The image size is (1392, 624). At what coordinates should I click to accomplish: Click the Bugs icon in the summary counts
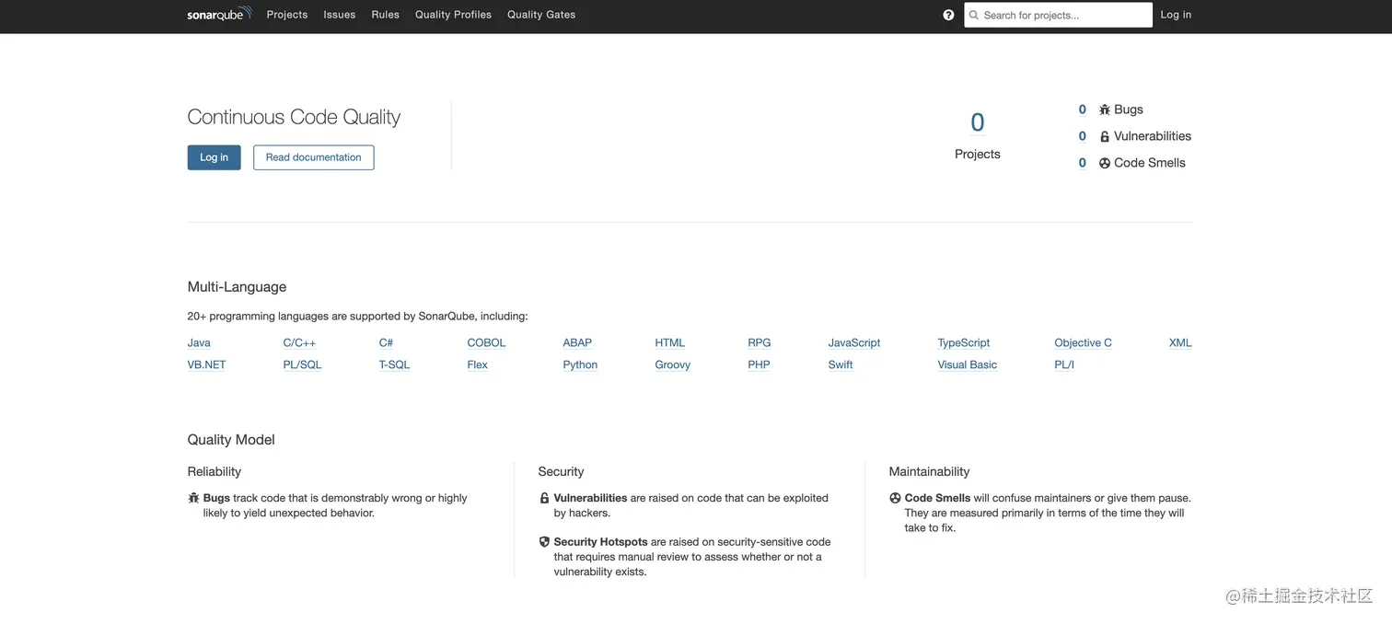point(1105,110)
